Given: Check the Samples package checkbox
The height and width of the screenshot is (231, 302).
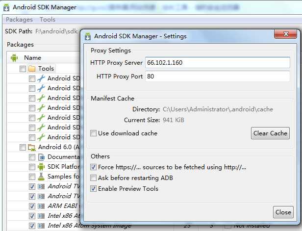Looking at the screenshot, I should pos(32,177).
